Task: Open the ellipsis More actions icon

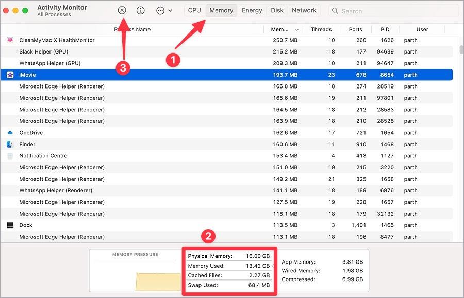Action: [x=160, y=11]
